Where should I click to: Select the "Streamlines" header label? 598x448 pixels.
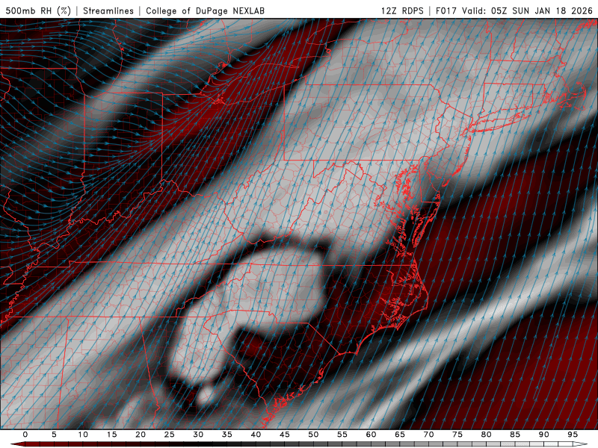tap(108, 10)
